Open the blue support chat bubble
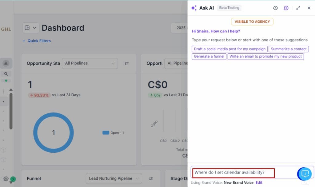Screen dimensions: 315x187 (304, 174)
